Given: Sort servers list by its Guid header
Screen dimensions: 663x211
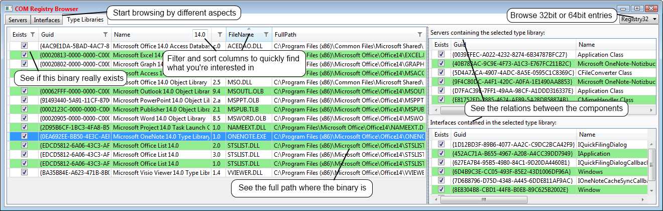Looking at the screenshot, I should click(460, 45).
